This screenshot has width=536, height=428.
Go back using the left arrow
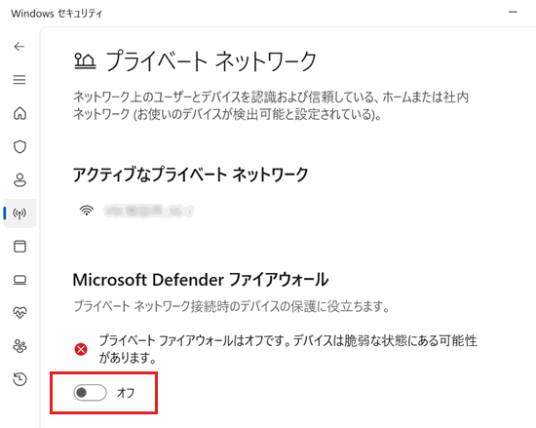(x=19, y=46)
